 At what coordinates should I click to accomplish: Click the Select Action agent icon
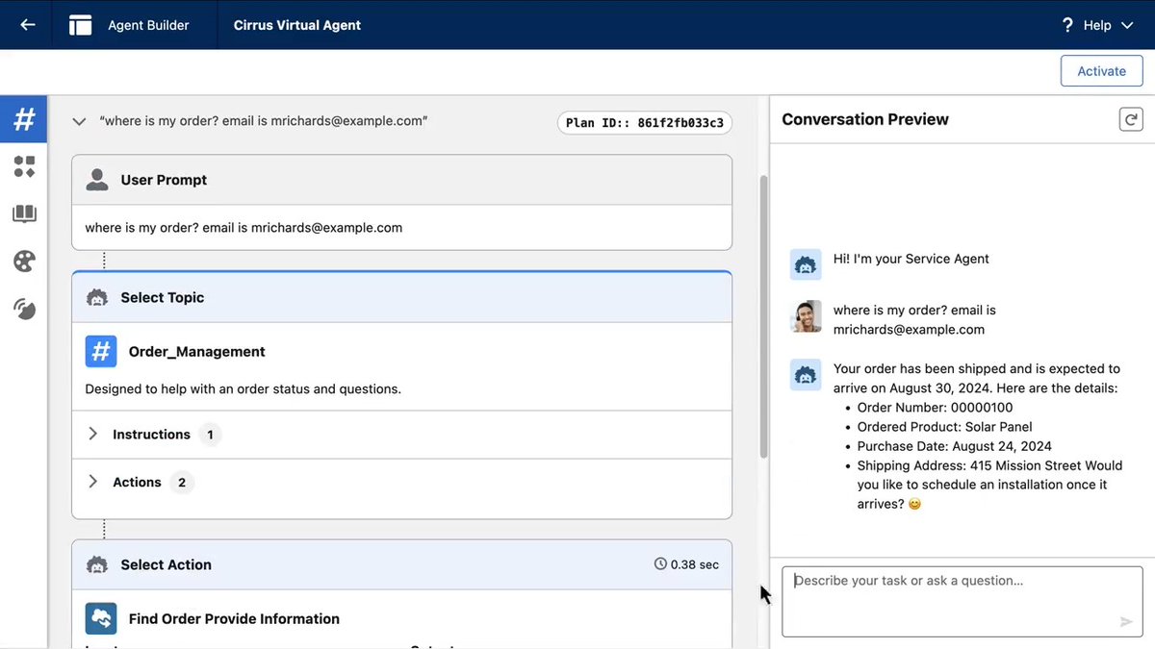coord(96,565)
